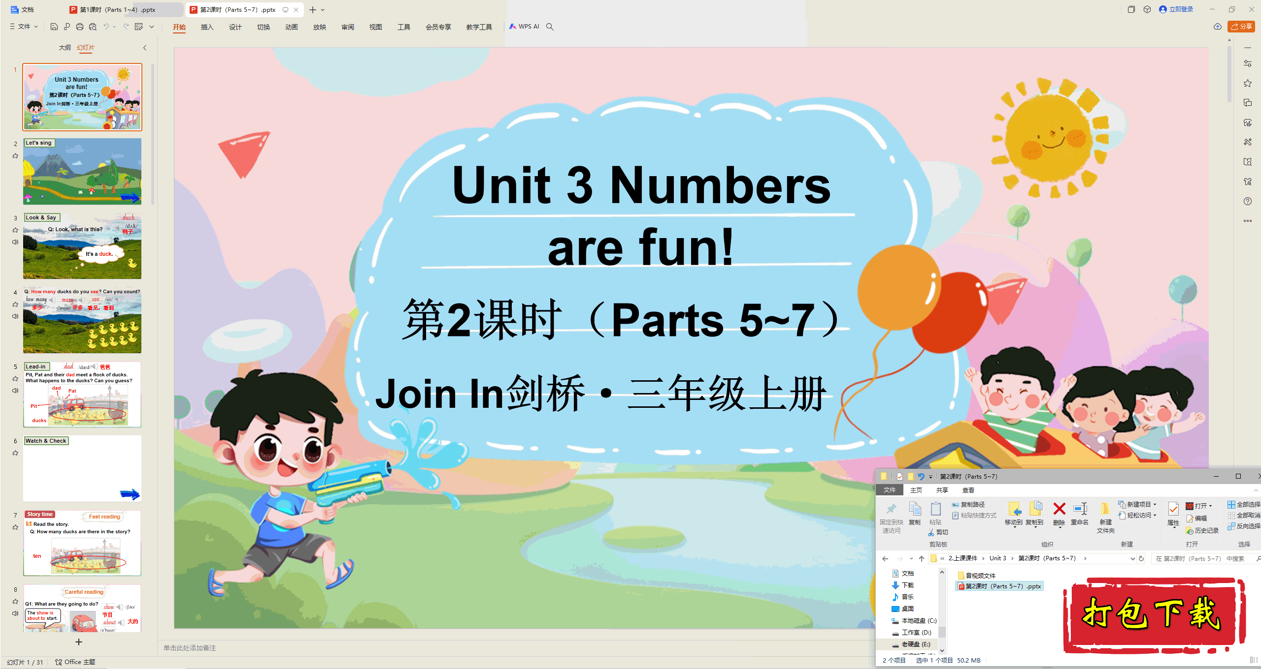
Task: Open the Explorer quick access toolbar dropdown arrow
Action: (x=930, y=477)
